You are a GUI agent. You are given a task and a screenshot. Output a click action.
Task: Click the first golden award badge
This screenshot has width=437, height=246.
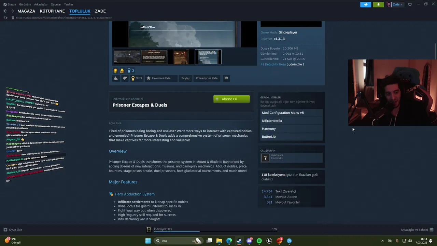[115, 70]
